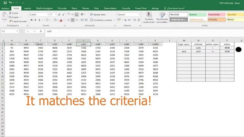Click decrease indent icon
Screen dimensions: 244x137
click(x=82, y=20)
